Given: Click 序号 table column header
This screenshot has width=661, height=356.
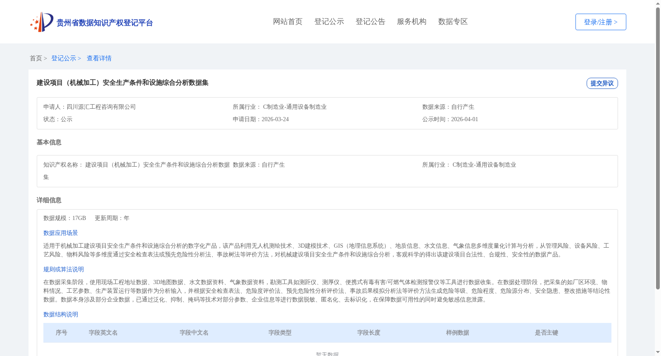Looking at the screenshot, I should 62,332.
